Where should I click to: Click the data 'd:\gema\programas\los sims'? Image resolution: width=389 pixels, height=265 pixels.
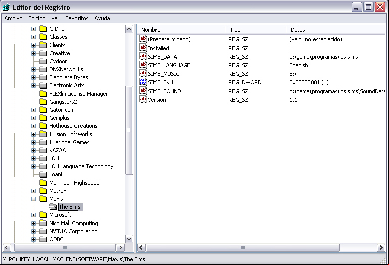(324, 57)
